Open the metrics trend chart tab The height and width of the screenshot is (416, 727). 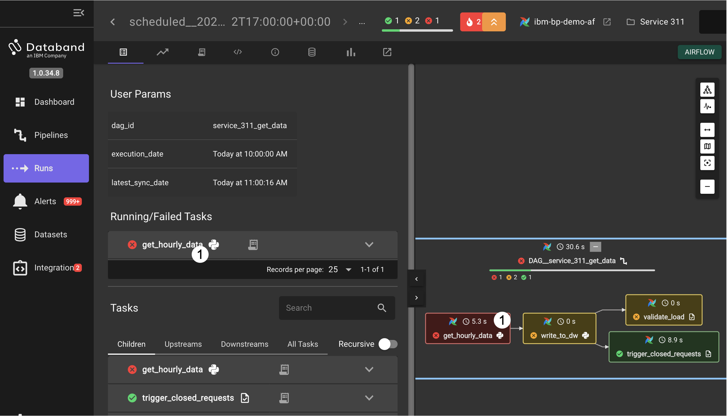point(162,52)
